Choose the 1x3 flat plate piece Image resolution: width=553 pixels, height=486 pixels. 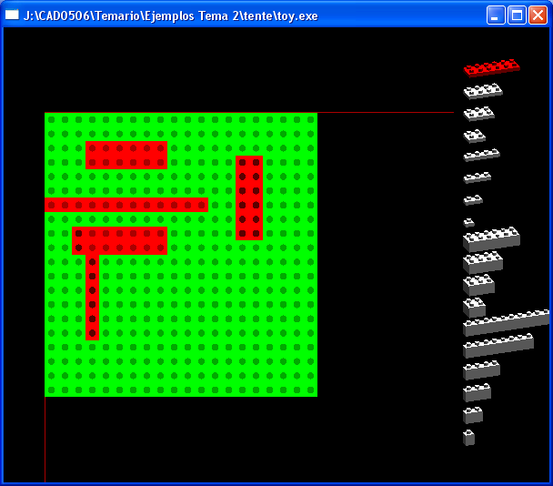coord(478,177)
